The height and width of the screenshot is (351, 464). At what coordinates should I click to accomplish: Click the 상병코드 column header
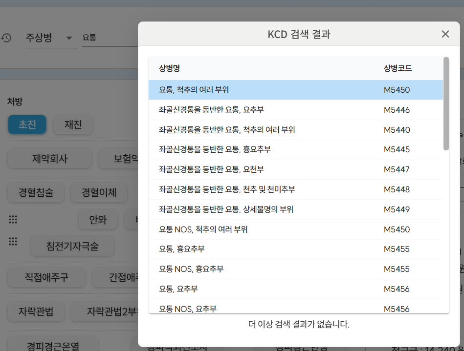[x=398, y=68]
